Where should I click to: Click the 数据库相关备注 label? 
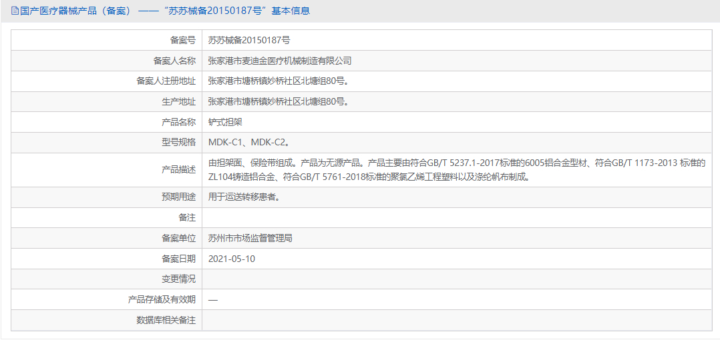click(x=166, y=320)
